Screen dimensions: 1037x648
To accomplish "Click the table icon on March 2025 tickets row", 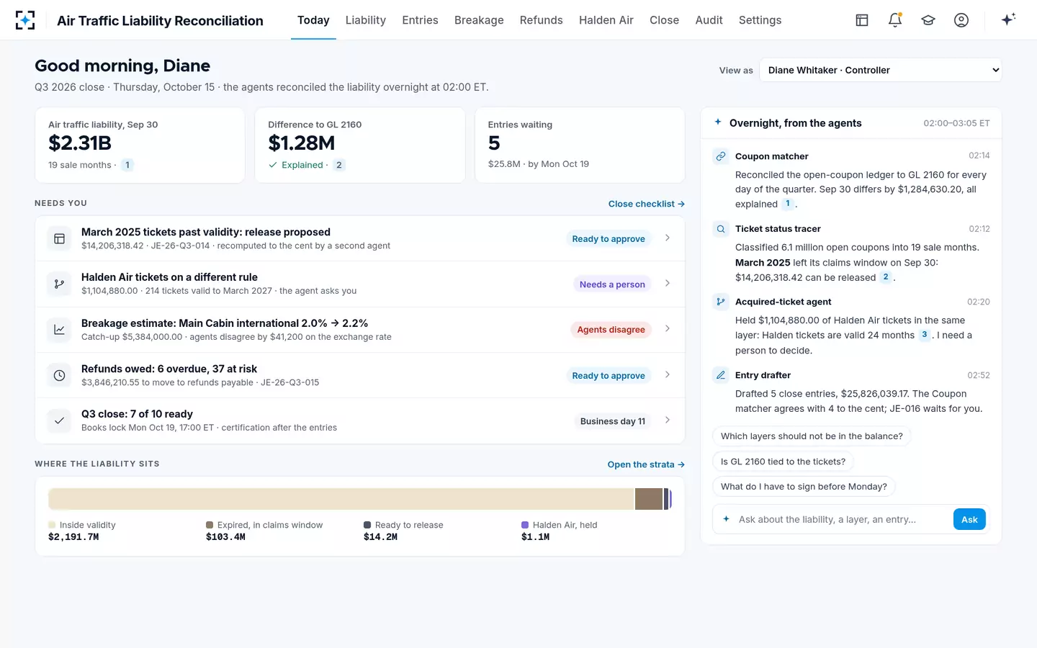I will coord(60,238).
